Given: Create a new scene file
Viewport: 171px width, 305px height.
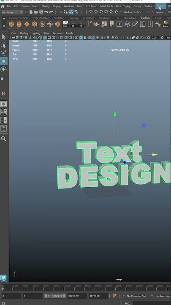Looking at the screenshot, I should [x=31, y=12].
